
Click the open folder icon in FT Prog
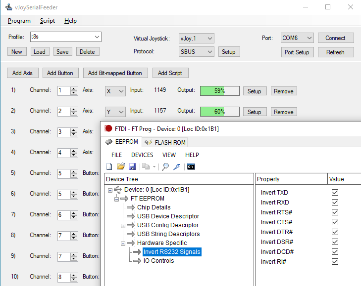click(121, 166)
